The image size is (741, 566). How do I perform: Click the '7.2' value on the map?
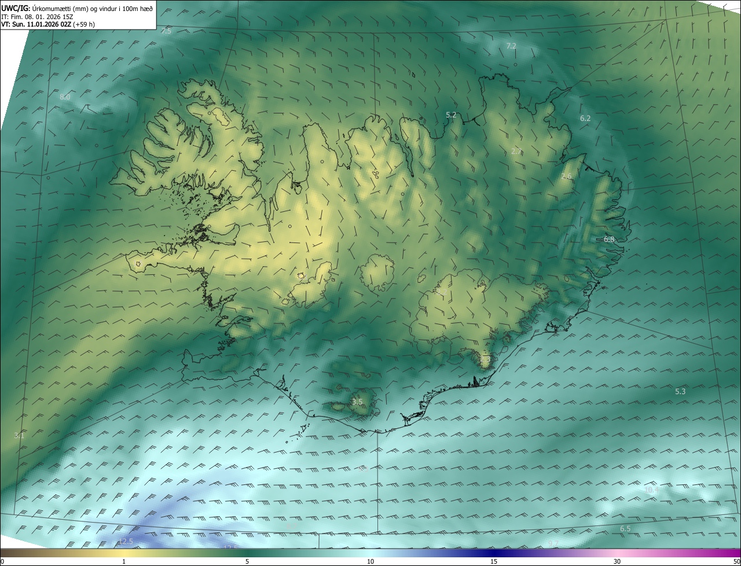click(x=511, y=46)
